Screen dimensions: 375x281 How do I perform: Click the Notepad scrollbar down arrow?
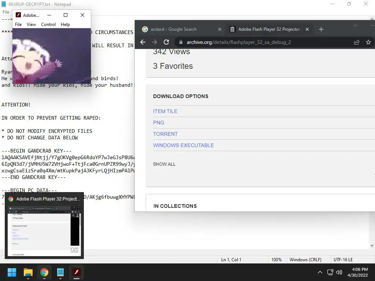pyautogui.click(x=372, y=246)
